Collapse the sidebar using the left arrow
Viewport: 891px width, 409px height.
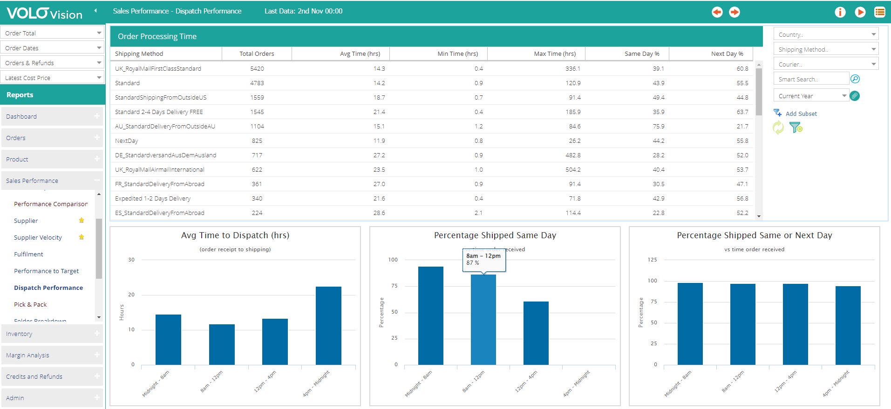pyautogui.click(x=95, y=11)
